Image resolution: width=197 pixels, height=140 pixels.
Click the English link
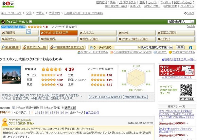(x=191, y=26)
